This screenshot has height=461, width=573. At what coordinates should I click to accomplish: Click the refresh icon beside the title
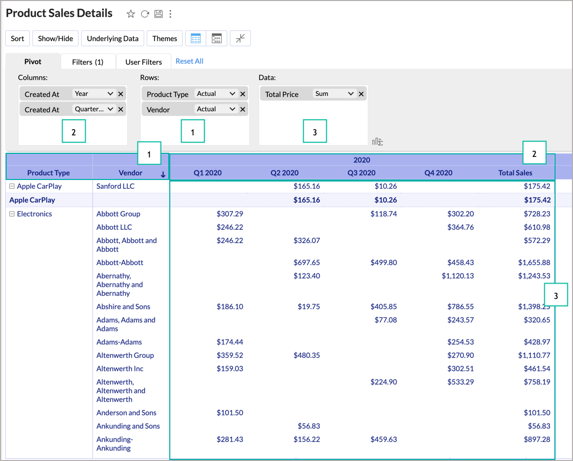(145, 14)
